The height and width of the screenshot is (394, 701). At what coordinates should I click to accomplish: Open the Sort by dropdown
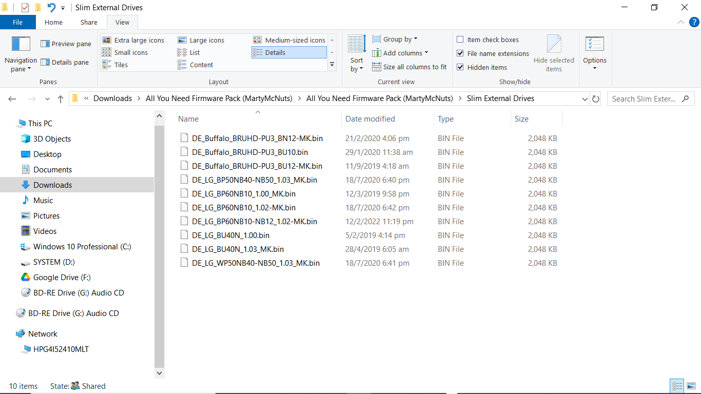(x=357, y=65)
